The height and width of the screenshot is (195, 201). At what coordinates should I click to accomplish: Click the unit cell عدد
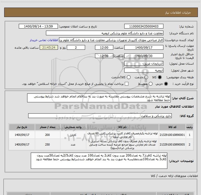73,144
